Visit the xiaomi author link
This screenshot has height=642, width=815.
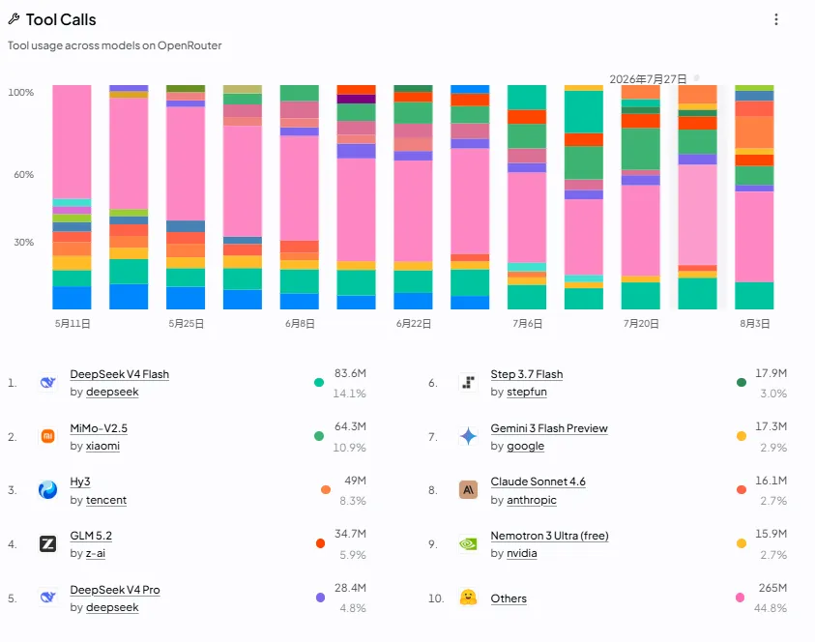pyautogui.click(x=102, y=446)
